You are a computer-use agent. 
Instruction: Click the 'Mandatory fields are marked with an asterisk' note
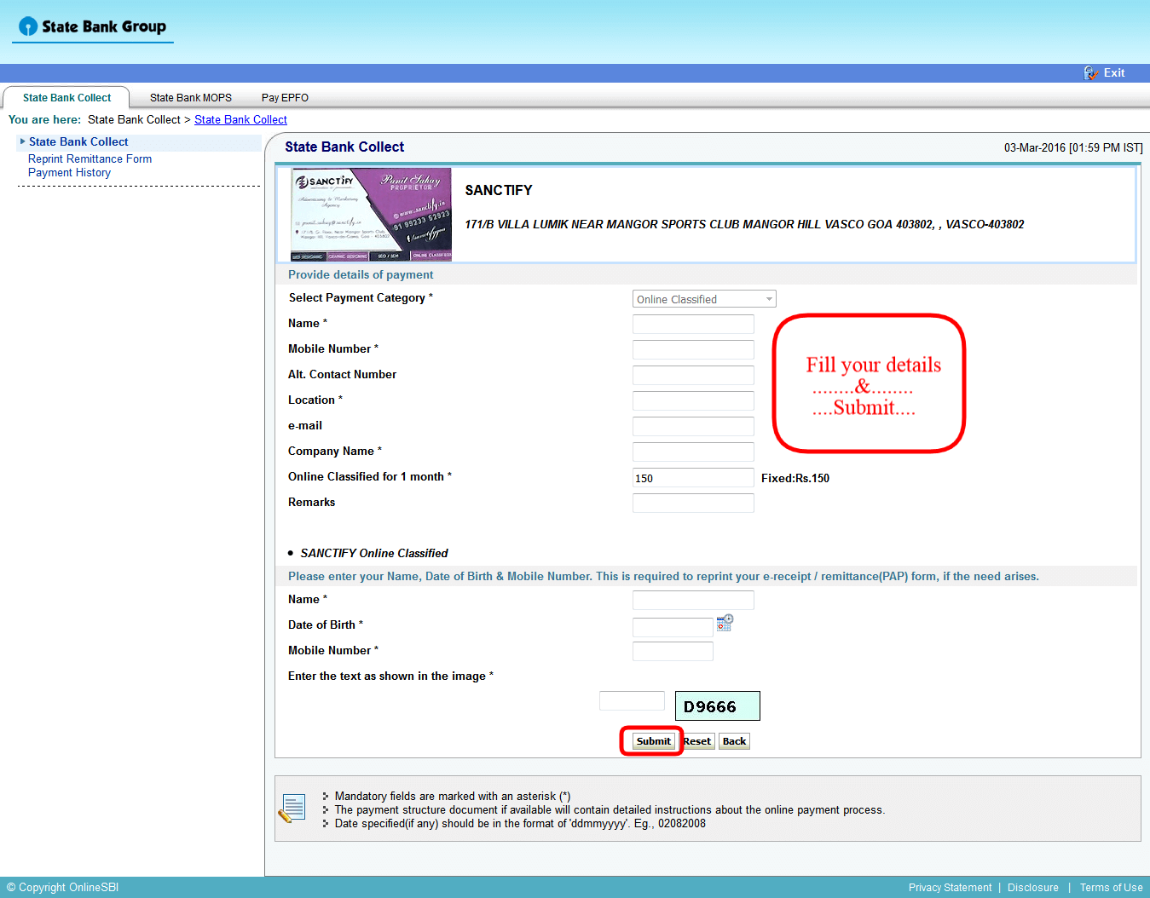click(453, 796)
